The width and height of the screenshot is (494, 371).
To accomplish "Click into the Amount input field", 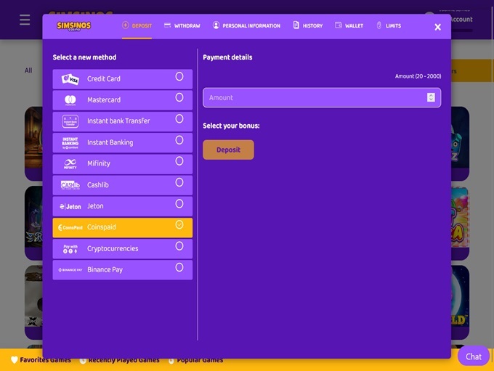I will (x=312, y=97).
